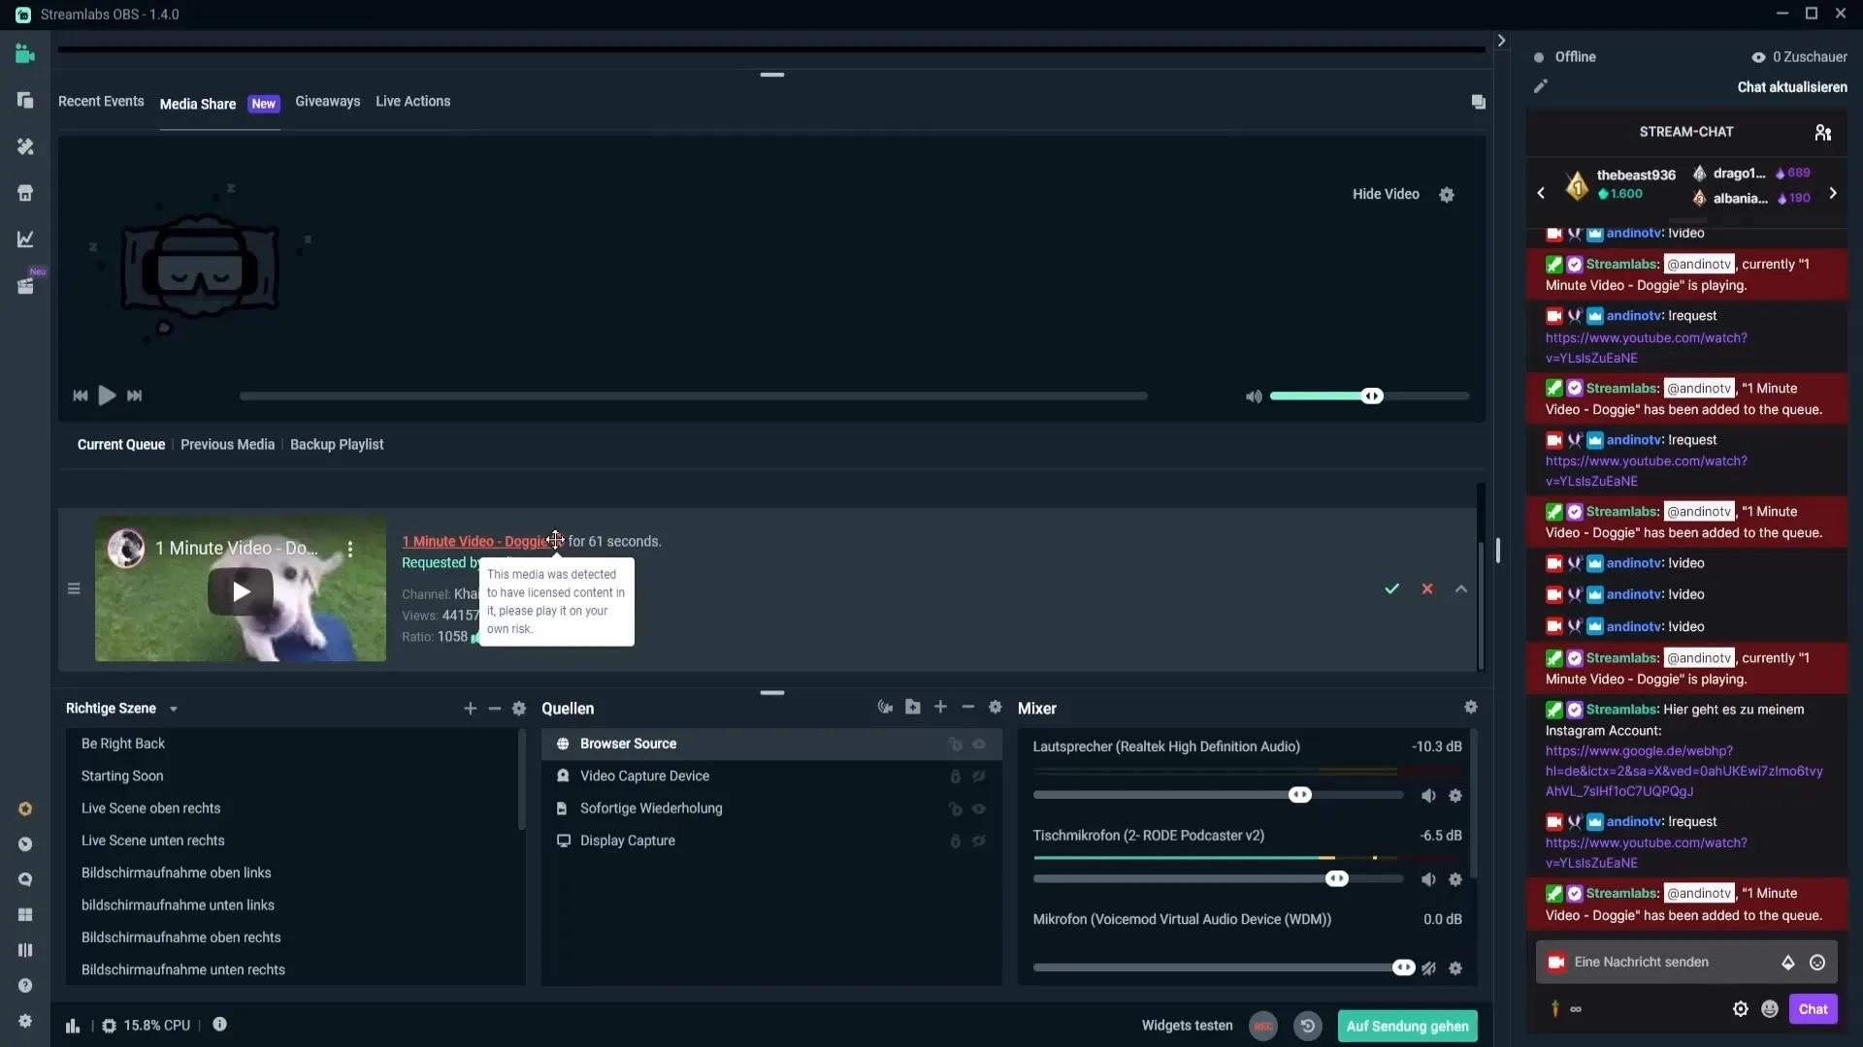The width and height of the screenshot is (1863, 1047).
Task: Toggle Browser Source lock
Action: pyautogui.click(x=955, y=745)
